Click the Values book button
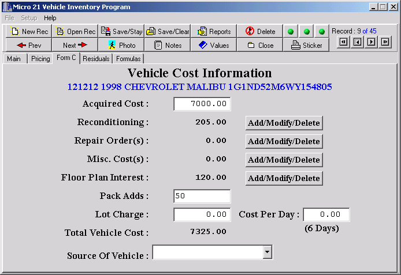The image size is (401, 275). (x=214, y=45)
